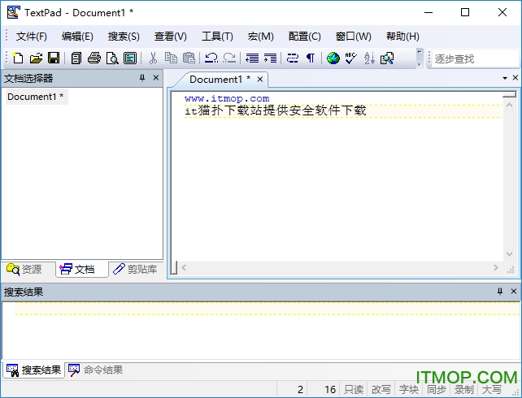Expand toolbar overflow options chevron
This screenshot has height=398, width=522.
(420, 58)
